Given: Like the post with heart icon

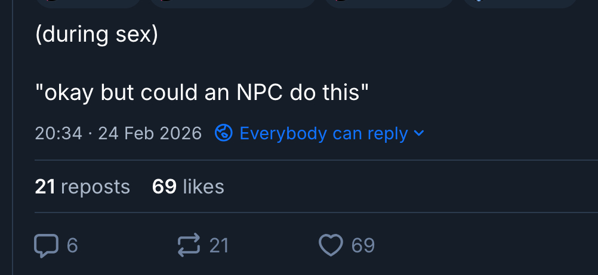Looking at the screenshot, I should 331,245.
